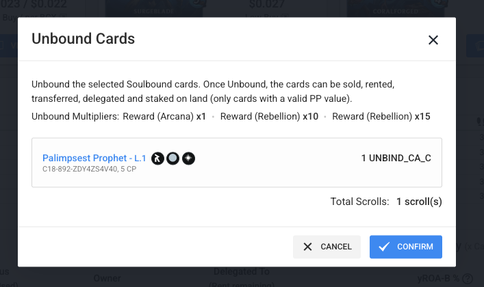This screenshot has width=484, height=287.
Task: Click the Reward (Arcana) x1 multiplier text
Action: tap(164, 116)
